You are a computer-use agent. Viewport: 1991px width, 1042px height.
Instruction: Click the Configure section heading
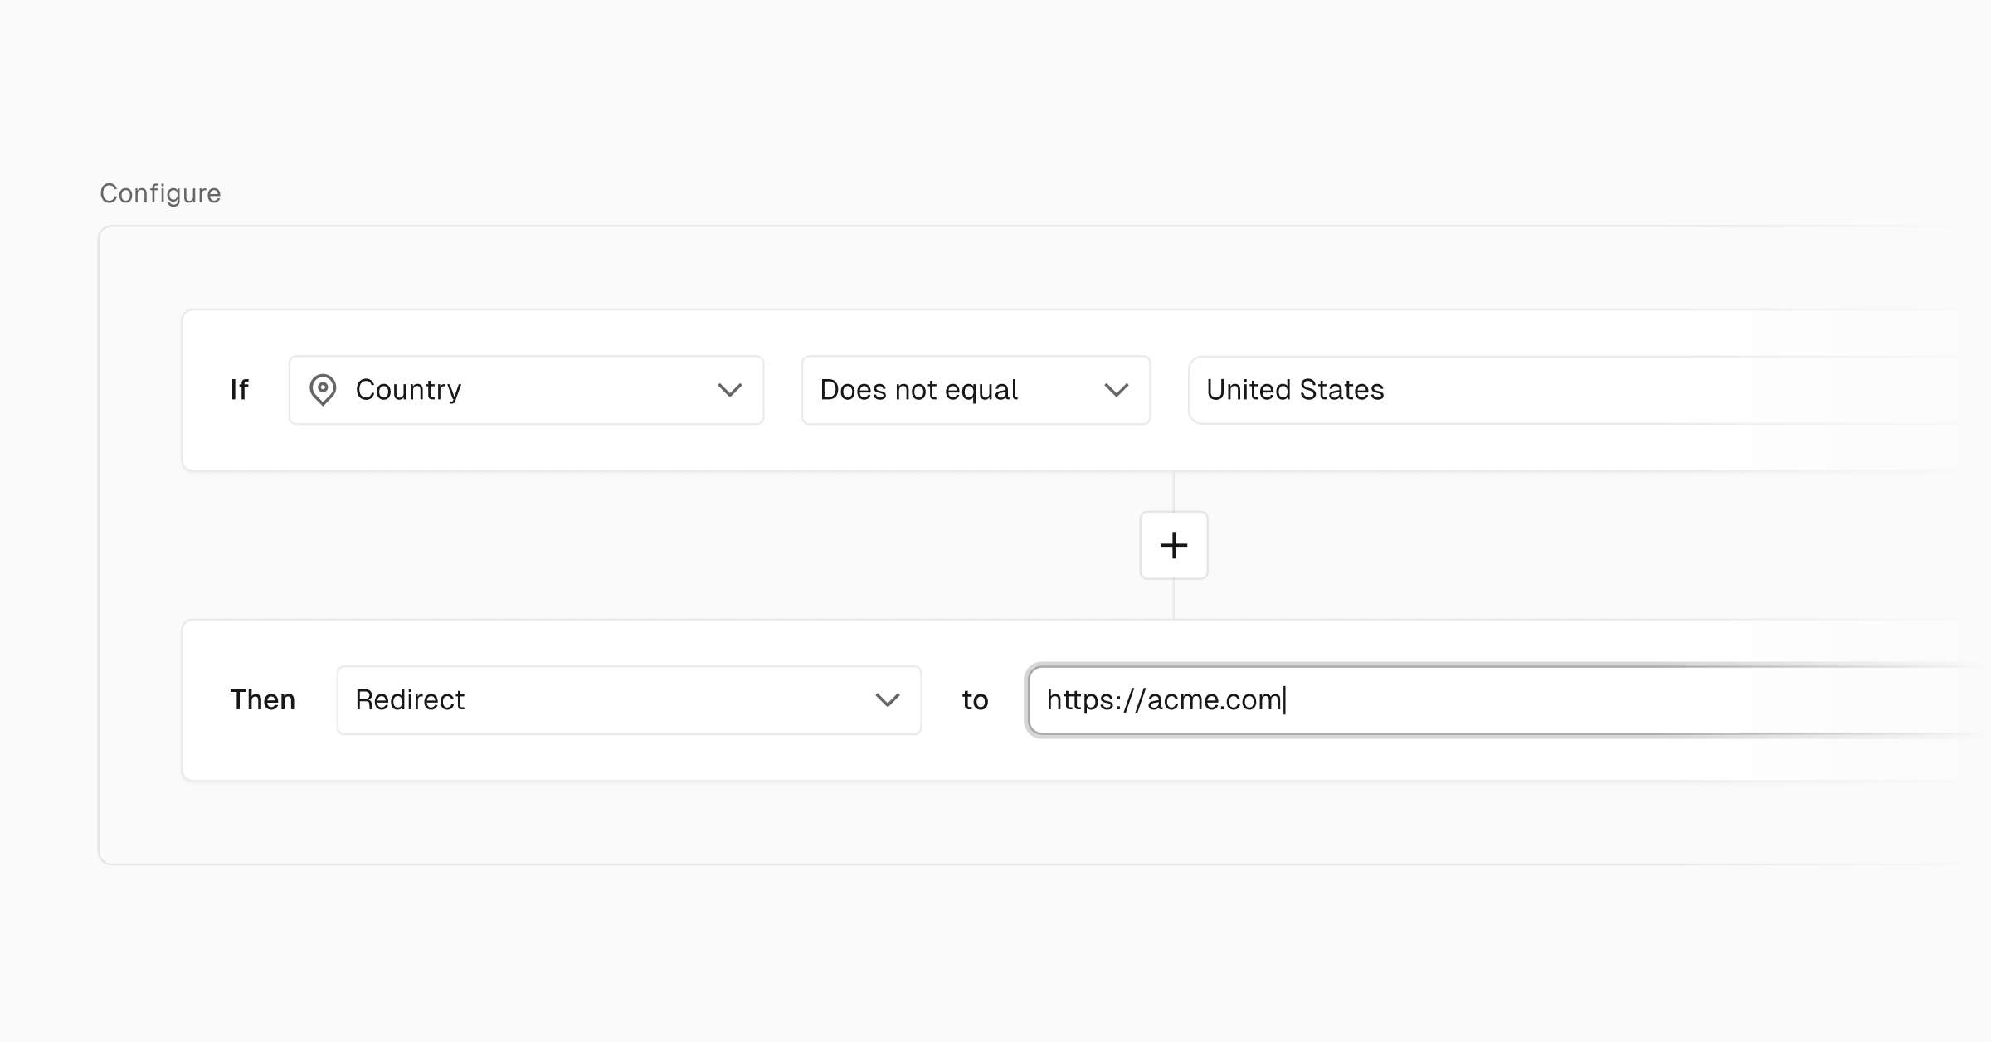pyautogui.click(x=160, y=193)
